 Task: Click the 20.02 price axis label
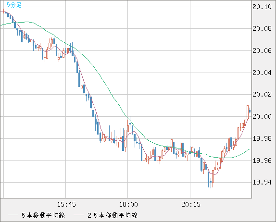click(262, 95)
